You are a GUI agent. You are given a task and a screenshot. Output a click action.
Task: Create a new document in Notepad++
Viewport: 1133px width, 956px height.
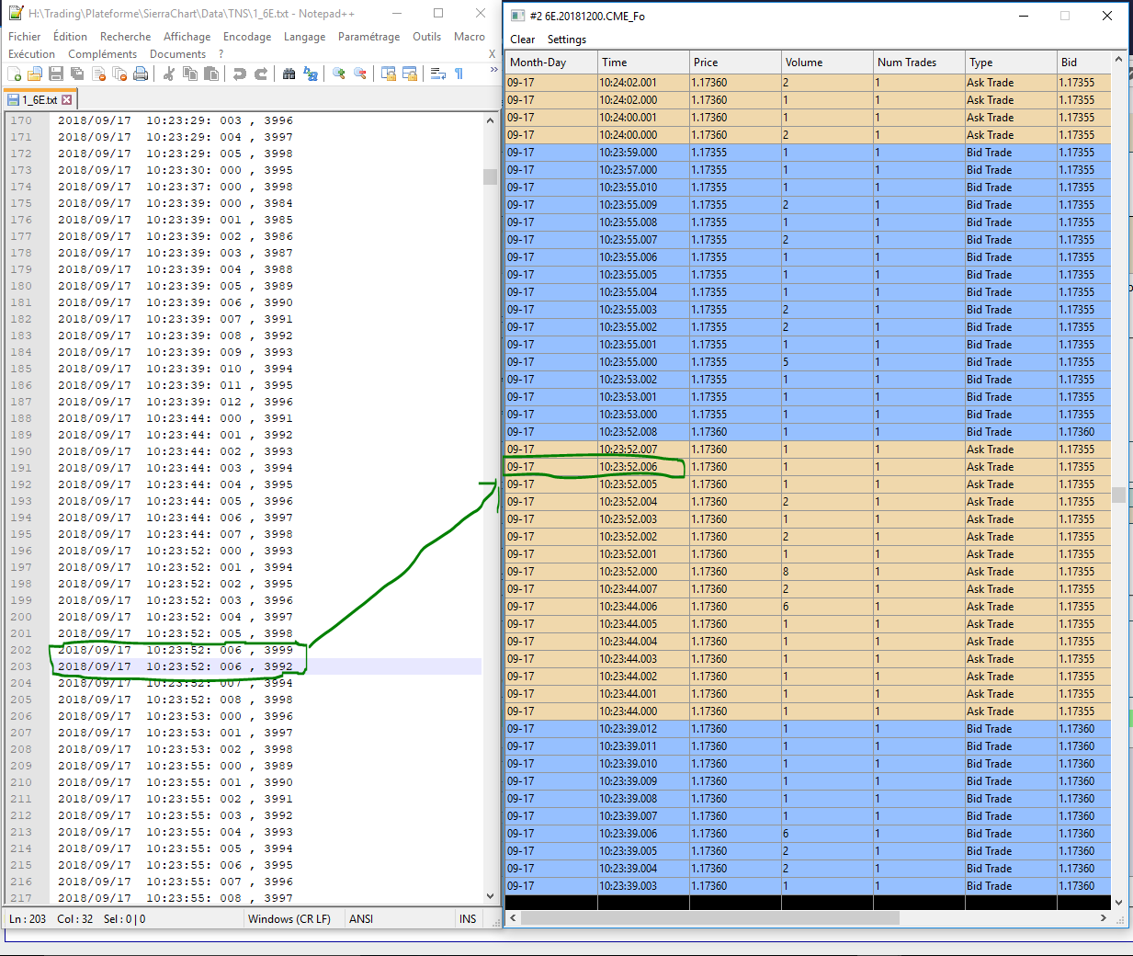15,74
